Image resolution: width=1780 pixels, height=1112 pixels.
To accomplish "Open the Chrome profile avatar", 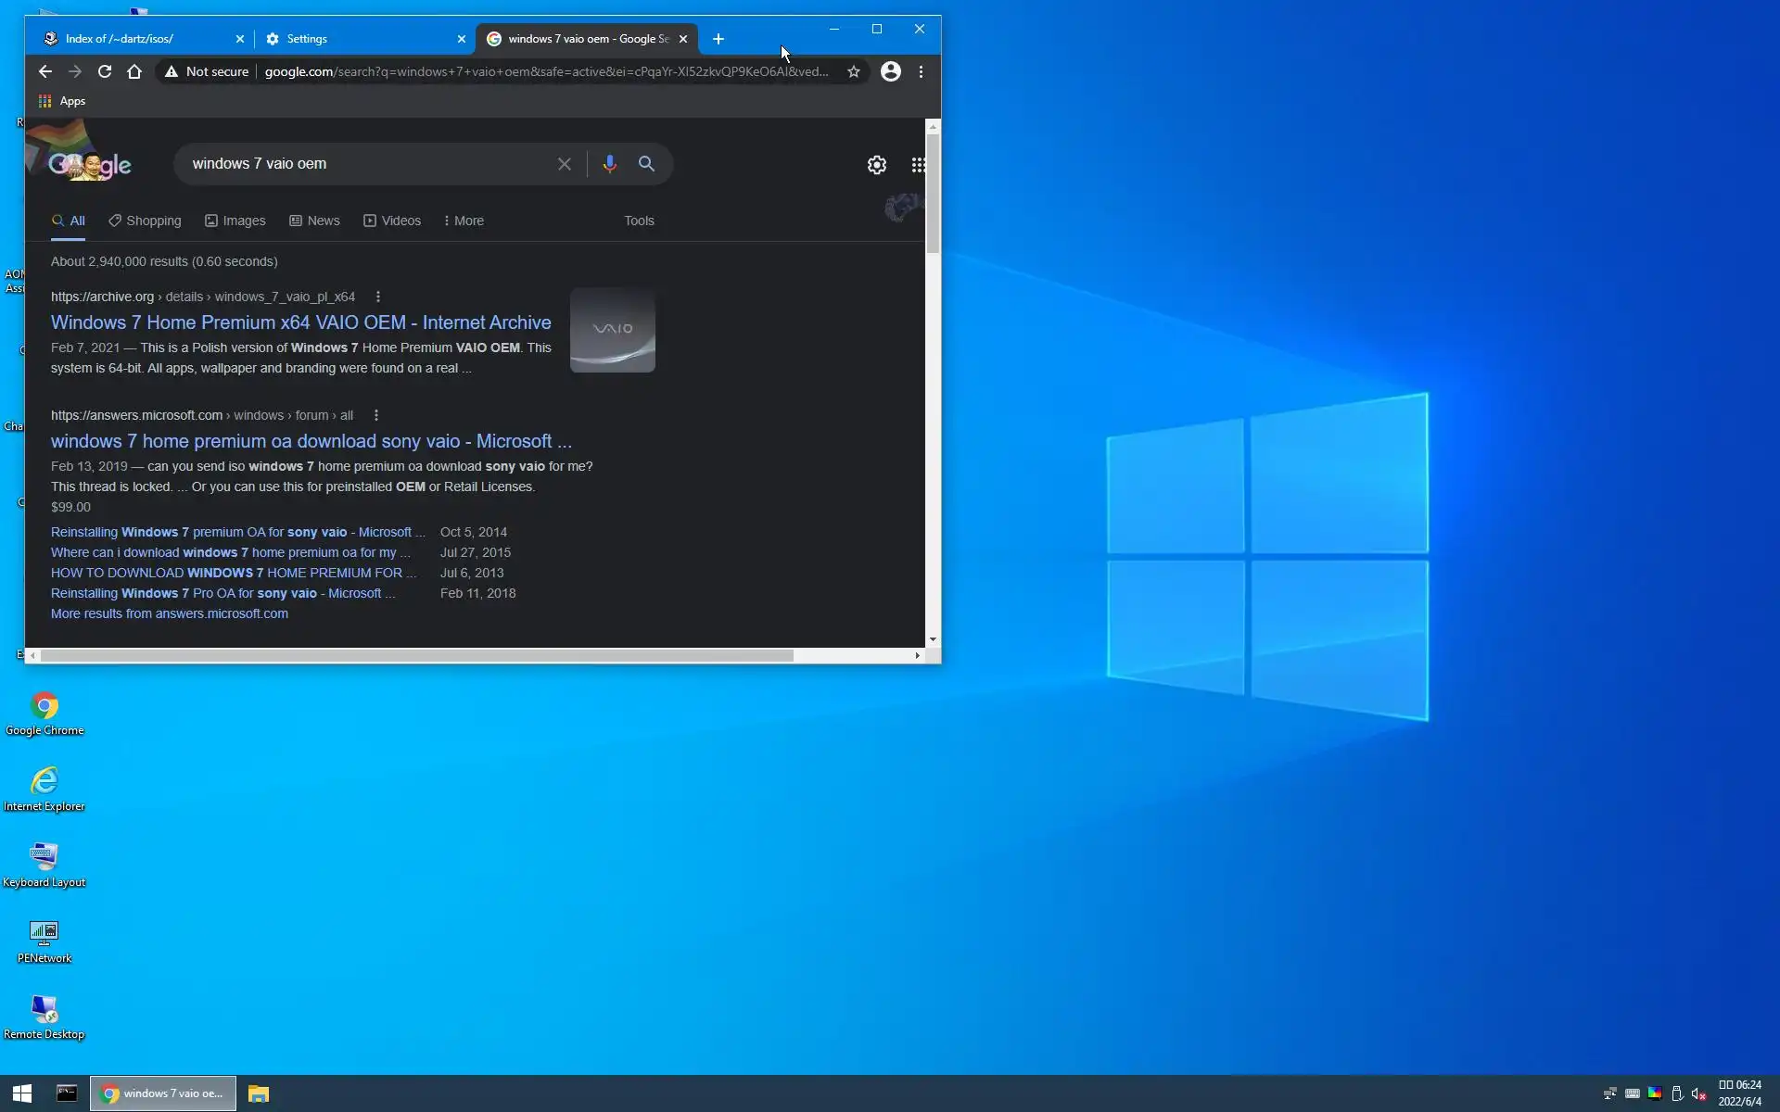I will click(x=890, y=71).
